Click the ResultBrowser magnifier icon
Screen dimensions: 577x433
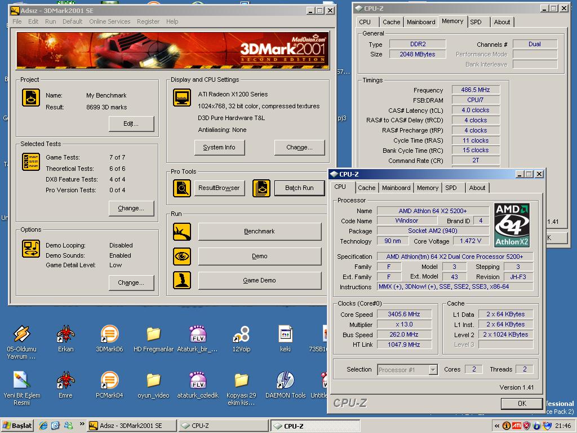tap(182, 188)
